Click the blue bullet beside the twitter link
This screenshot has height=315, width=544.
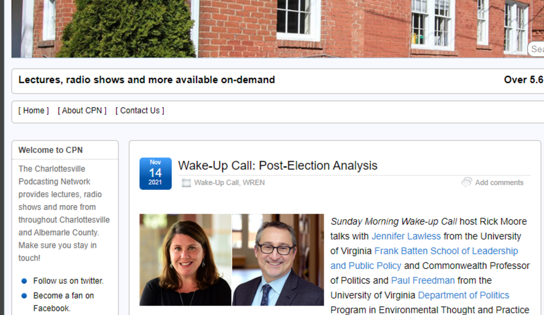click(x=24, y=281)
